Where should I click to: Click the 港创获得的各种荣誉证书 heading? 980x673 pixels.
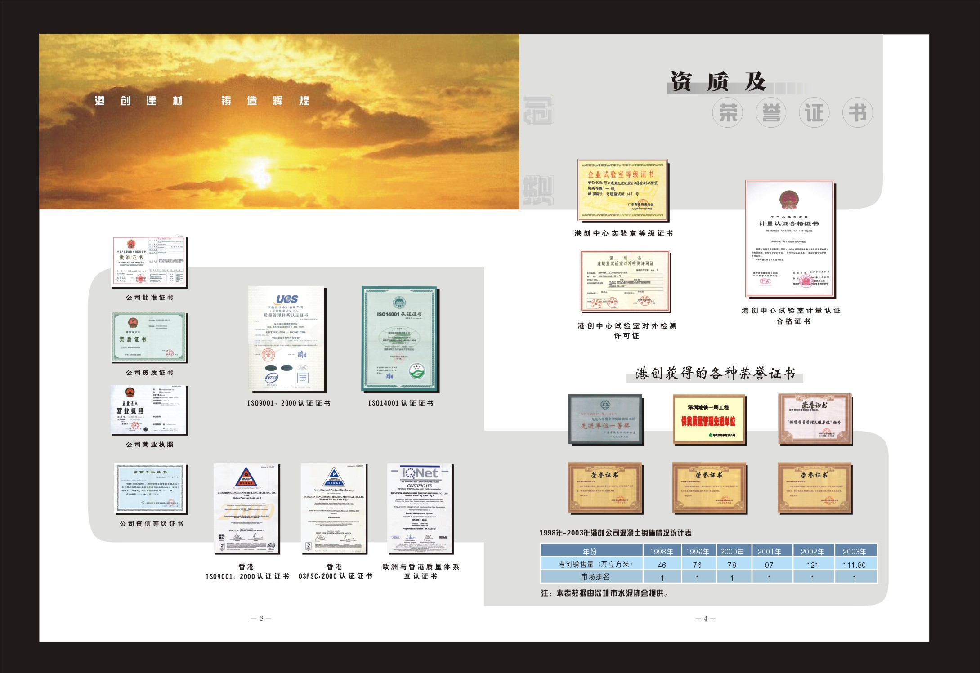point(715,373)
